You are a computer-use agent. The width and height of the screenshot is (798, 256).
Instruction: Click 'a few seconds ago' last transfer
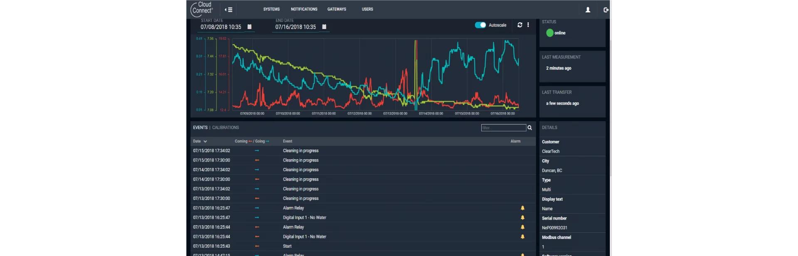562,103
